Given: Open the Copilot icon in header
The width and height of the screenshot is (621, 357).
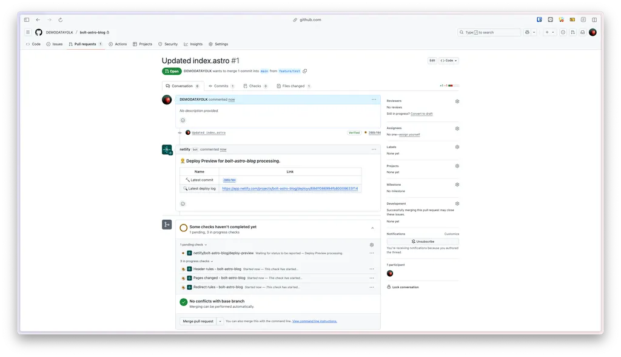Looking at the screenshot, I should [527, 32].
